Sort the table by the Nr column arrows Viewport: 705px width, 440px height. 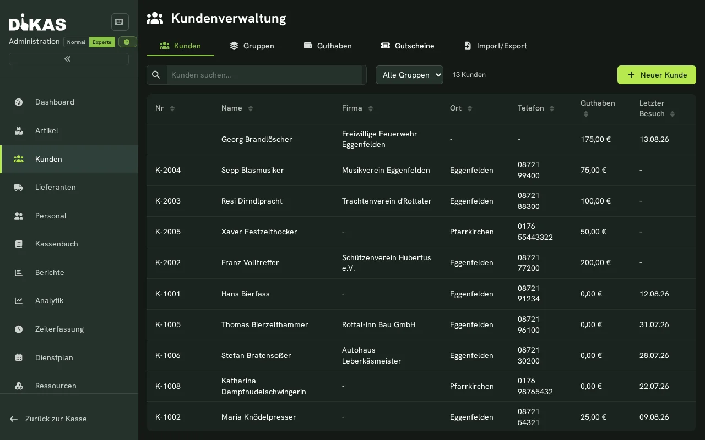[x=172, y=108]
